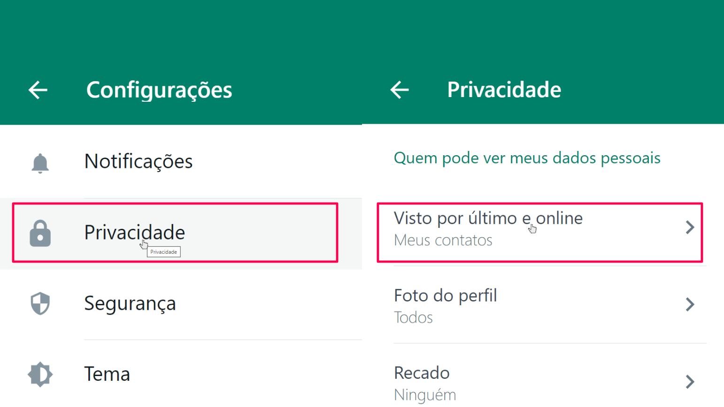Open Visto por último e online settings
This screenshot has height=407, width=724.
pyautogui.click(x=488, y=218)
